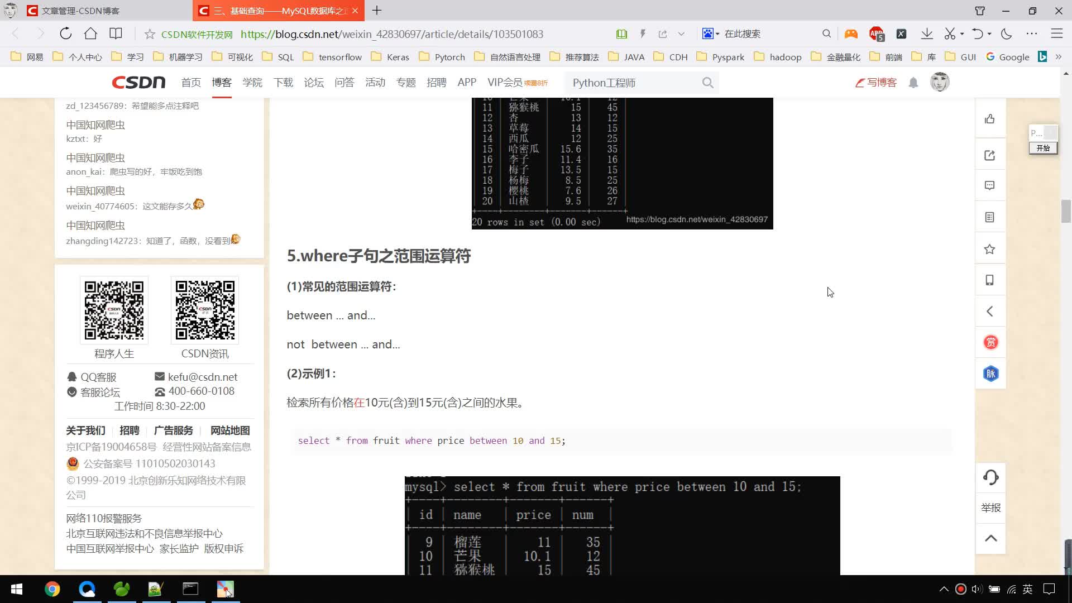Click the thumbs-up like icon in the right sidebar
The image size is (1072, 603).
coord(990,119)
